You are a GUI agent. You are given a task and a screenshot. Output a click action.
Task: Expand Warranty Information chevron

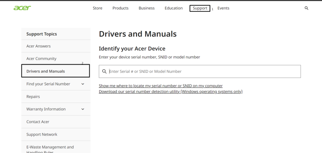pyautogui.click(x=83, y=109)
